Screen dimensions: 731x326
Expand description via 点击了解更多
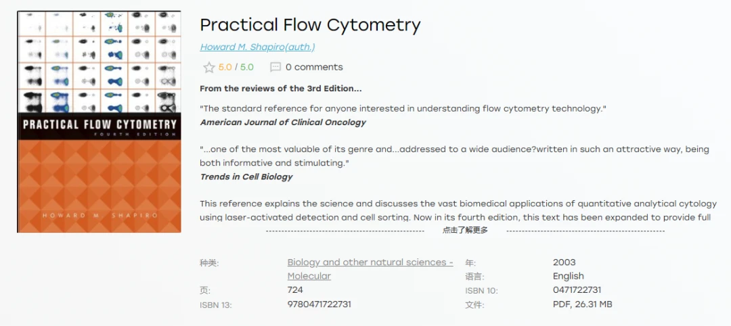[465, 230]
